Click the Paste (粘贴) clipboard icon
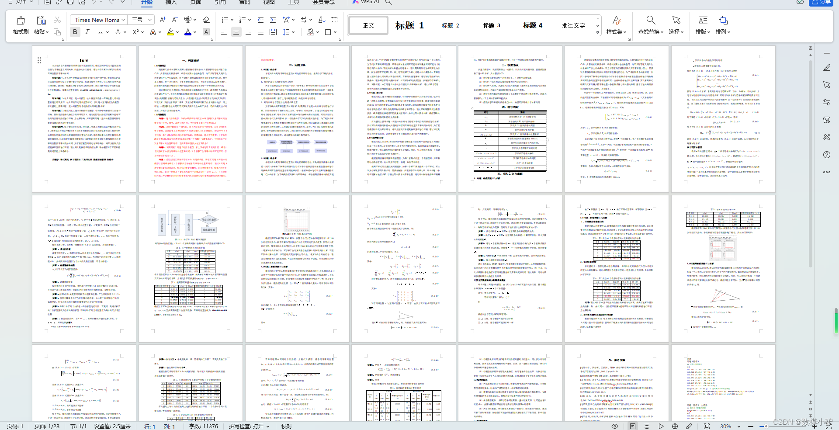The width and height of the screenshot is (839, 430). (x=41, y=21)
